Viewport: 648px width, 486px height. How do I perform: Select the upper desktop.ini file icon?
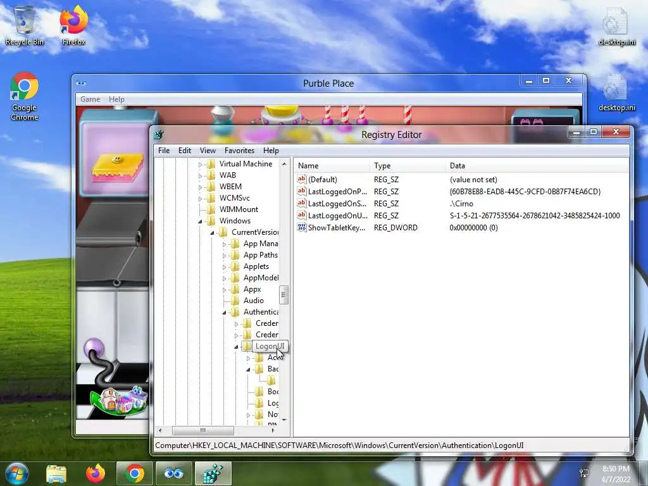pos(616,25)
